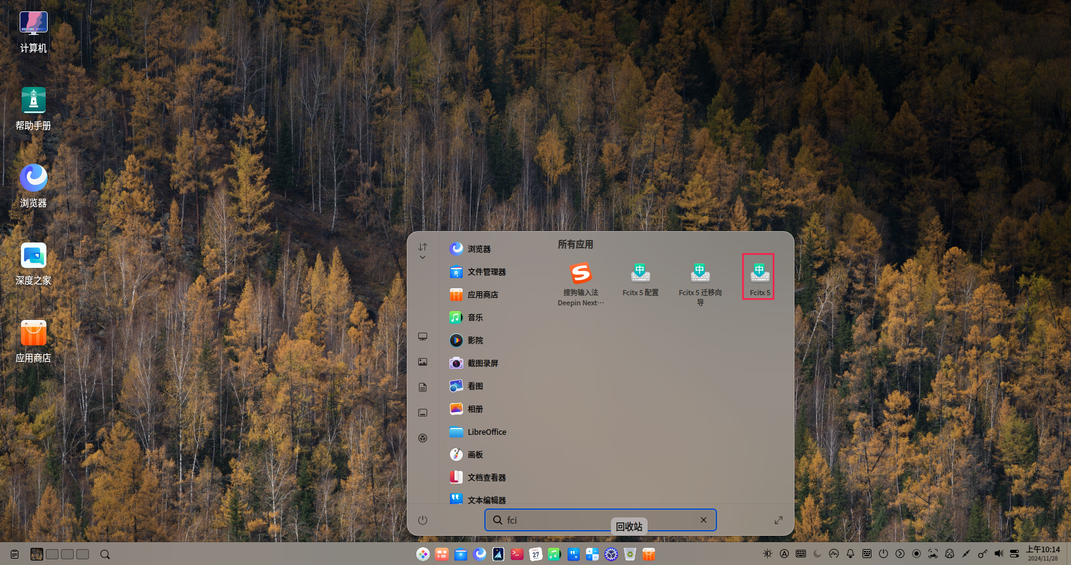The width and height of the screenshot is (1071, 565).
Task: Open control center gear in launcher sidebar
Action: [423, 438]
